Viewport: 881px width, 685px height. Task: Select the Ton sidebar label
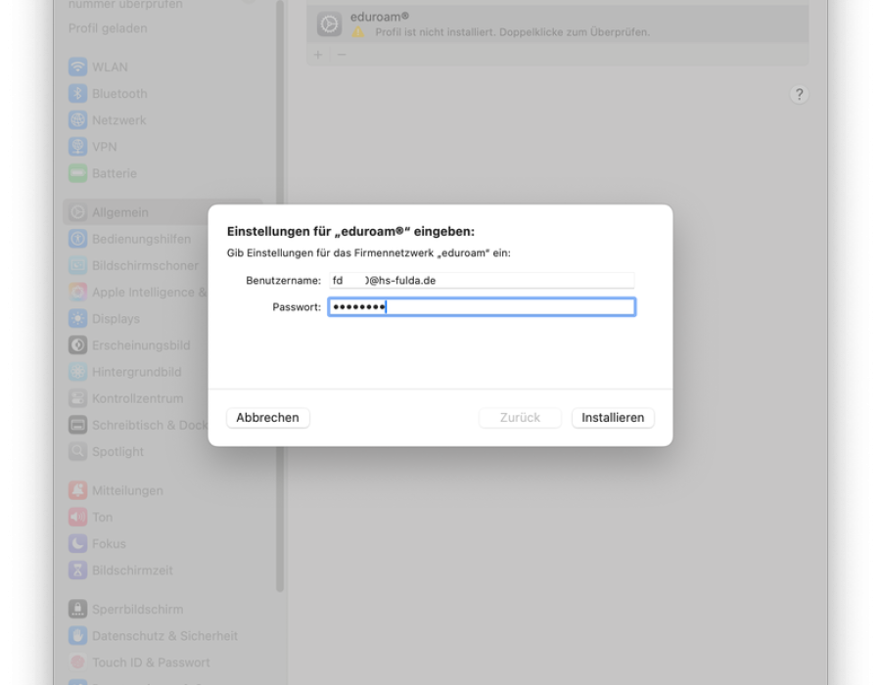(x=102, y=517)
